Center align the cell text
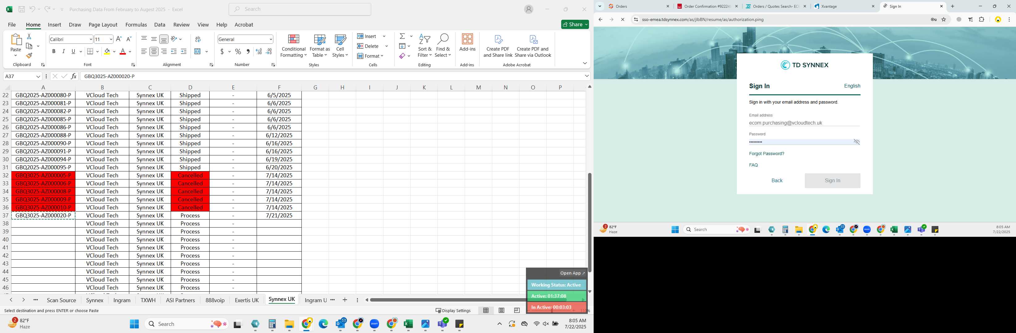This screenshot has height=333, width=1016. point(154,51)
